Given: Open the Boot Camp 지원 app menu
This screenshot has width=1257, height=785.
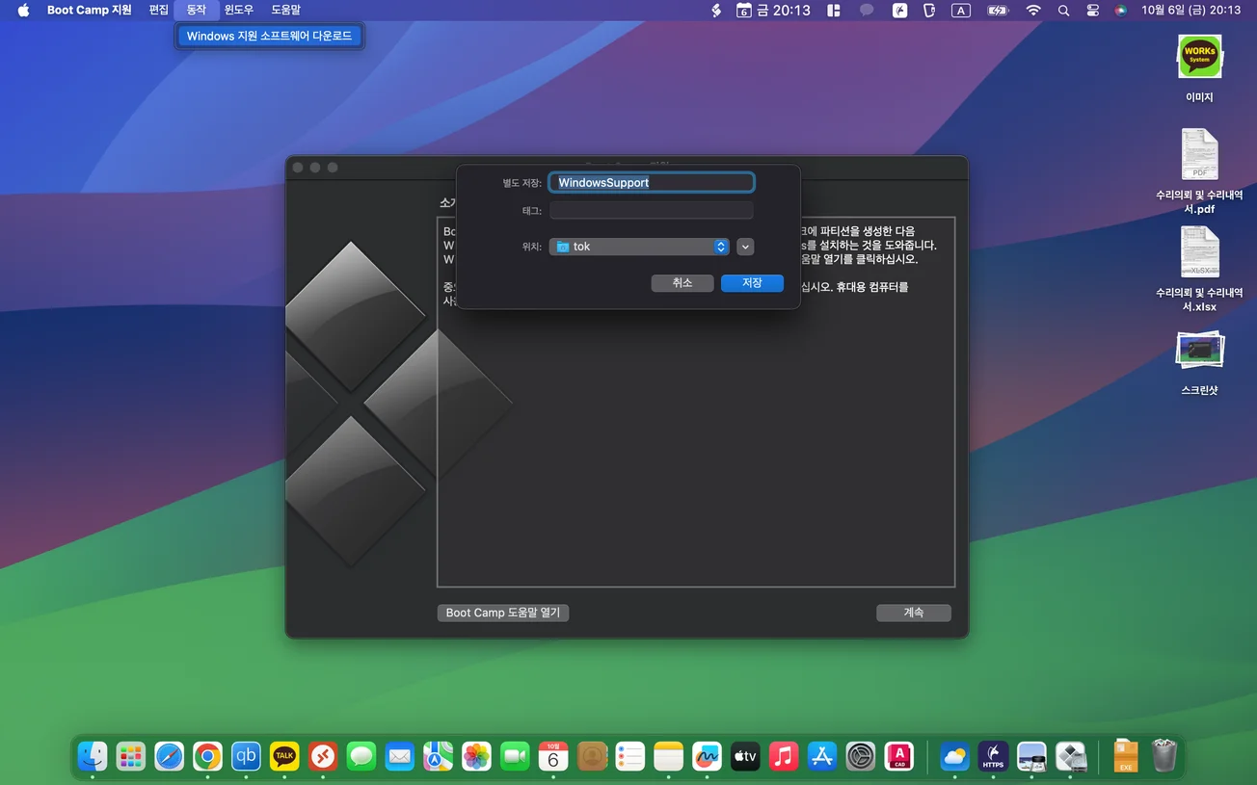Looking at the screenshot, I should (x=90, y=10).
